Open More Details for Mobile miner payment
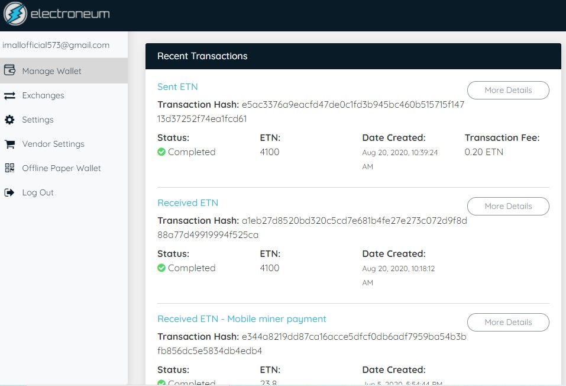The height and width of the screenshot is (386, 566). pos(508,323)
